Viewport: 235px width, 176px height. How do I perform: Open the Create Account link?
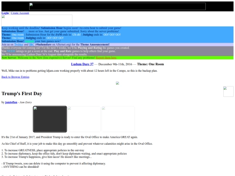click(x=20, y=13)
